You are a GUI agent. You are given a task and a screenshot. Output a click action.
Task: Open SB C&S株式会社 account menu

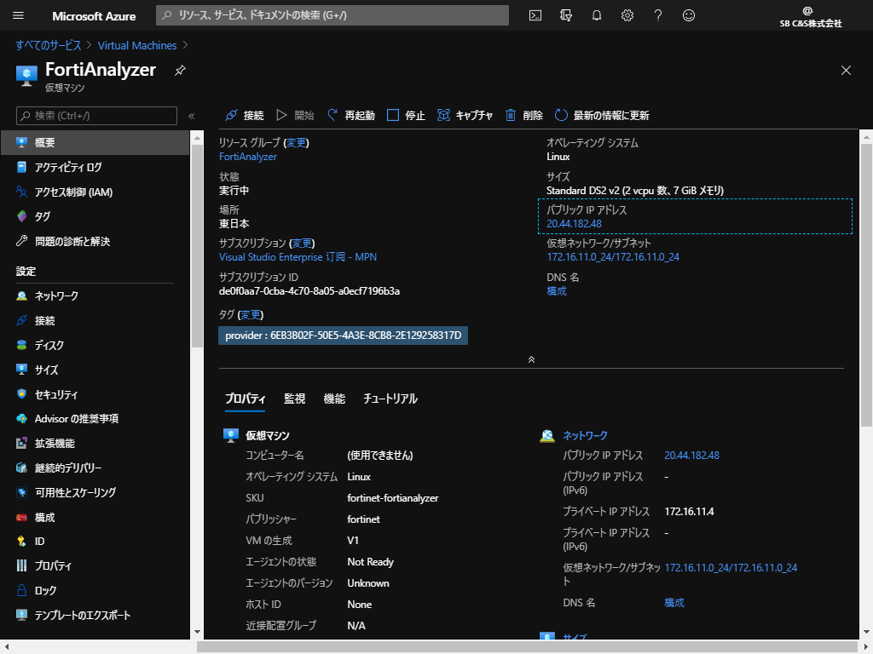pos(811,16)
